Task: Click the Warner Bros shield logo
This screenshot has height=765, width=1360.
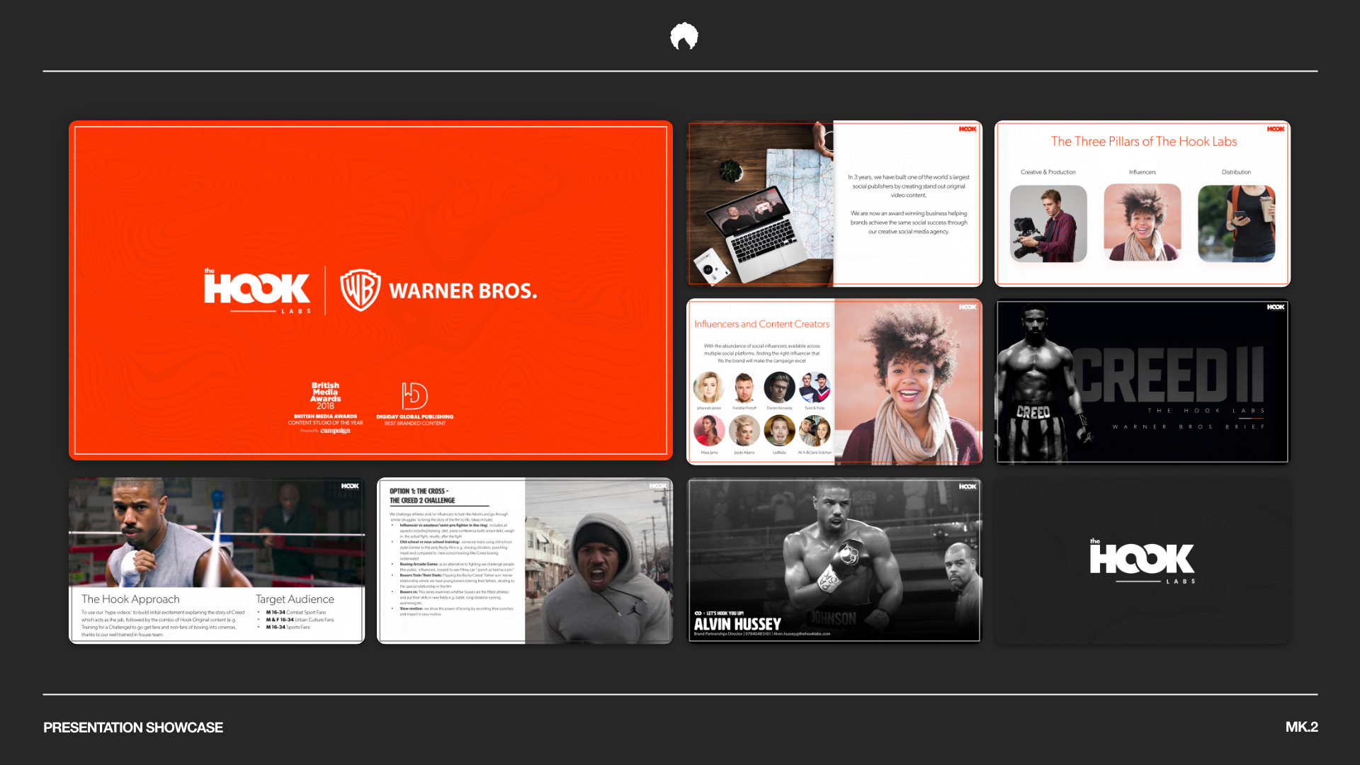Action: (x=360, y=290)
